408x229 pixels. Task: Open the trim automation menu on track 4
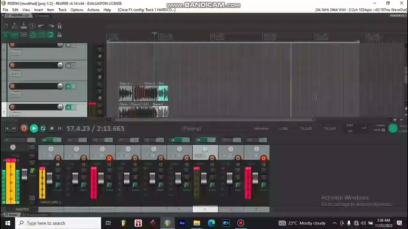point(15,53)
